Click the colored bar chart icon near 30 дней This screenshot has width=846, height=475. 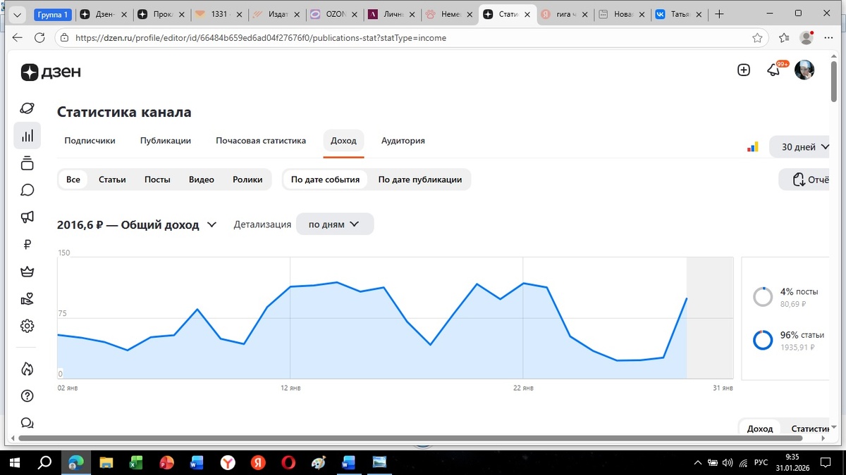pos(753,147)
